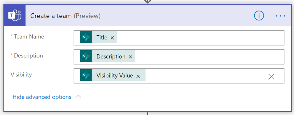294x115 pixels.
Task: Click the 'Hide advanced options' link
Action: [42, 97]
